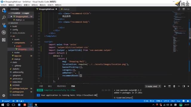Open Task View on the taskbar
191x107 pixels.
[x=13, y=105]
